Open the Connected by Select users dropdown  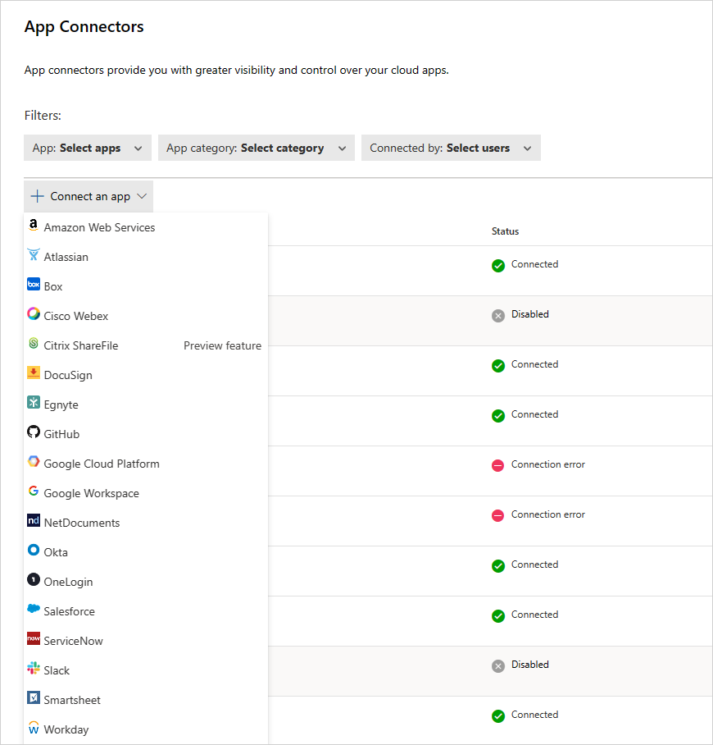(x=450, y=148)
